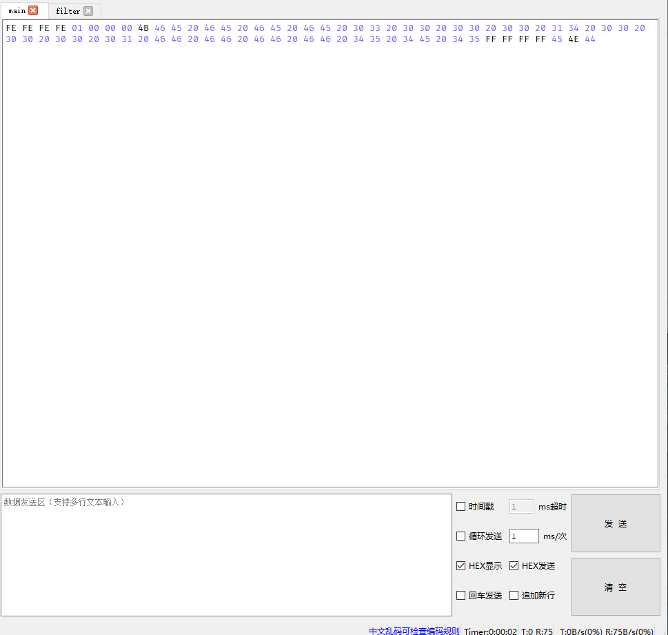Image resolution: width=668 pixels, height=635 pixels.
Task: Enable the 追加新行 append newline option
Action: 514,595
